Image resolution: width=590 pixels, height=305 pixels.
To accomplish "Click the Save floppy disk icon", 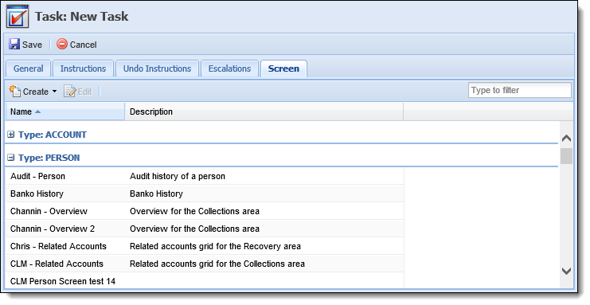I will 14,44.
